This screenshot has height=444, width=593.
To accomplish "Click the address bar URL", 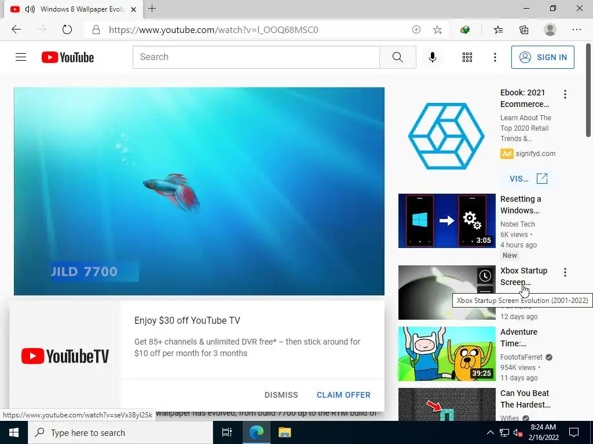I will click(213, 30).
